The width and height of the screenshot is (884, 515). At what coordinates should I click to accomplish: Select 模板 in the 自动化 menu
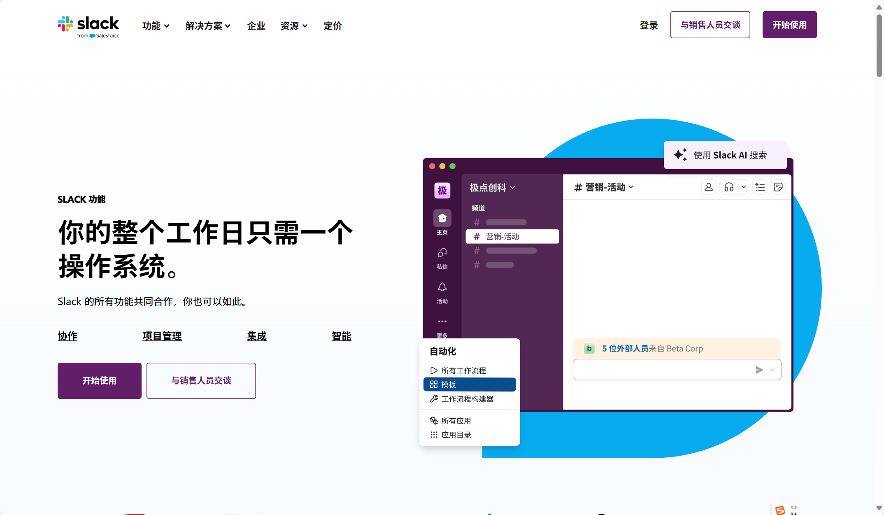point(449,384)
